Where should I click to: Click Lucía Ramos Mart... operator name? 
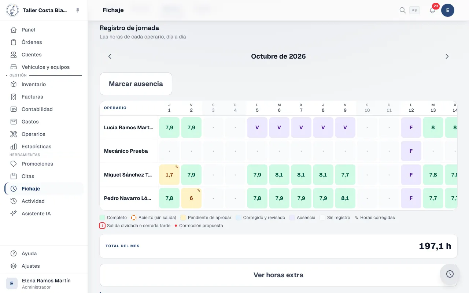(129, 127)
